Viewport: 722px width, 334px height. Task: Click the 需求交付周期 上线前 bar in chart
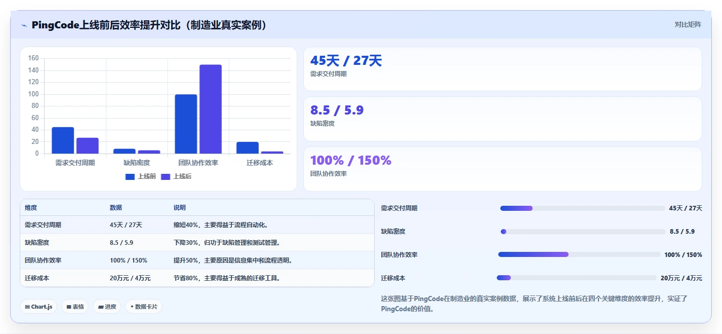tap(63, 140)
